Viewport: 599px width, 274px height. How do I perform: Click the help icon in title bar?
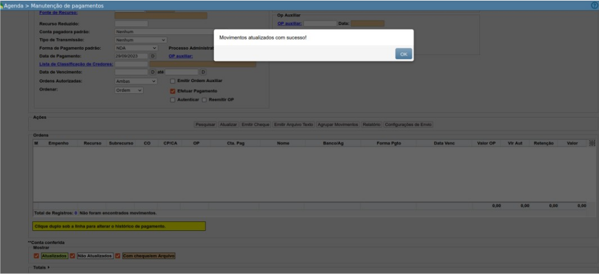(x=594, y=5)
